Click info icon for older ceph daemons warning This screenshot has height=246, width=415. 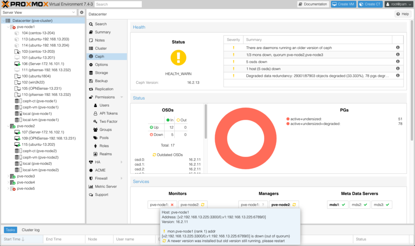coord(398,48)
